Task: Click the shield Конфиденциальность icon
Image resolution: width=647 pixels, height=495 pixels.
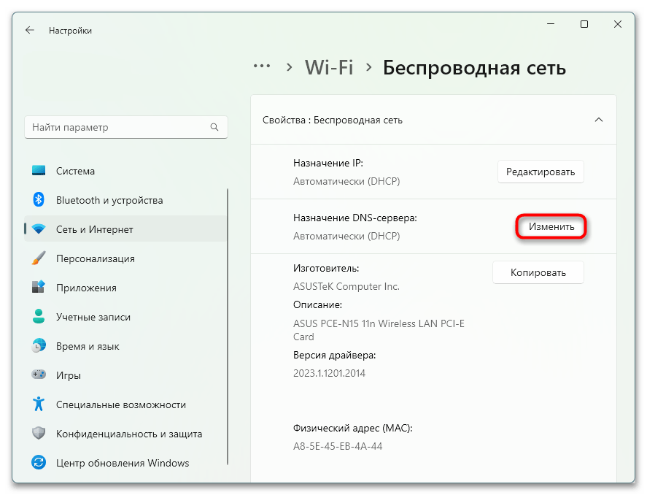Action: pos(39,434)
